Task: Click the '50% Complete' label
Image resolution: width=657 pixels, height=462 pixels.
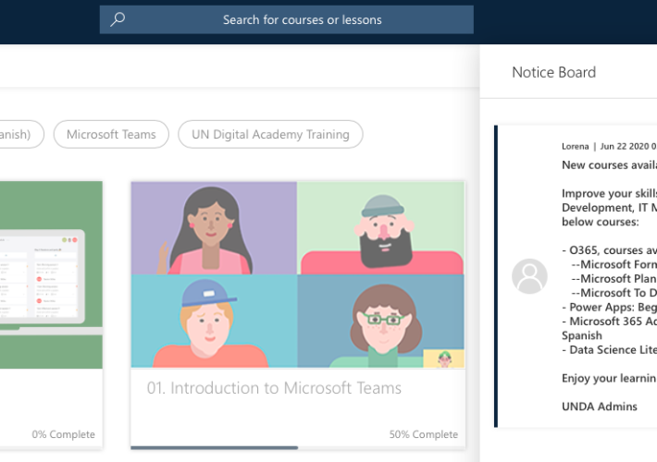Action: pyautogui.click(x=423, y=434)
